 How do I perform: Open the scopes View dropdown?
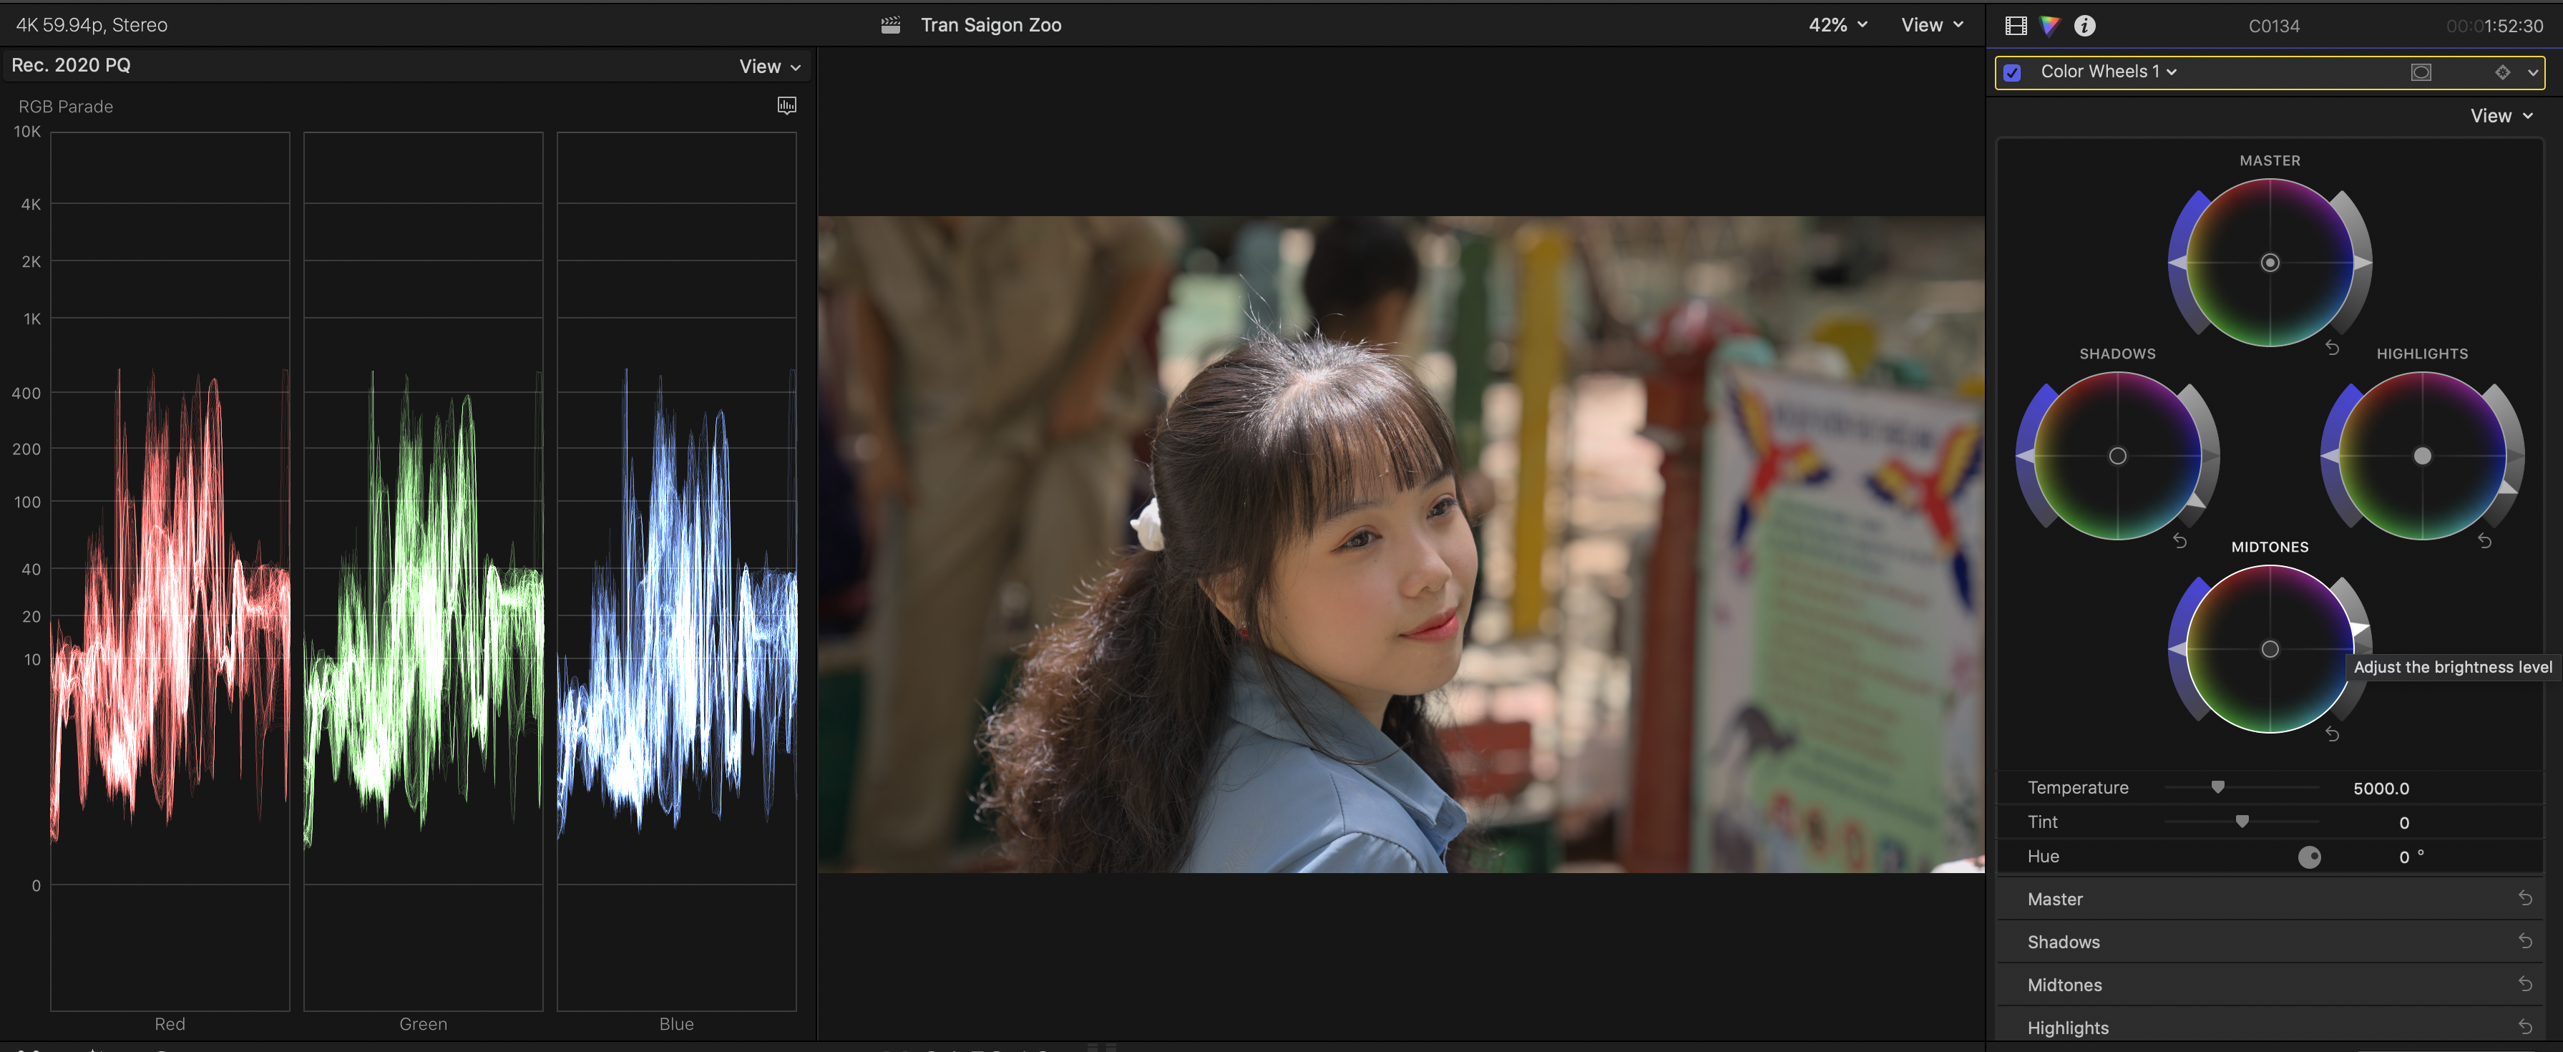(769, 67)
